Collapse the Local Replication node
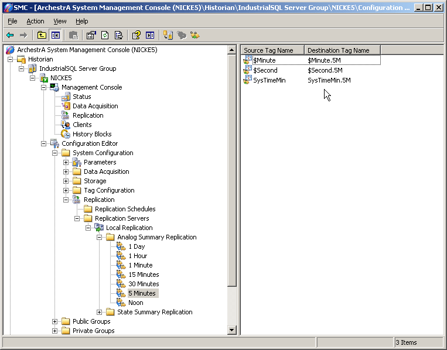This screenshot has width=447, height=350. [88, 228]
